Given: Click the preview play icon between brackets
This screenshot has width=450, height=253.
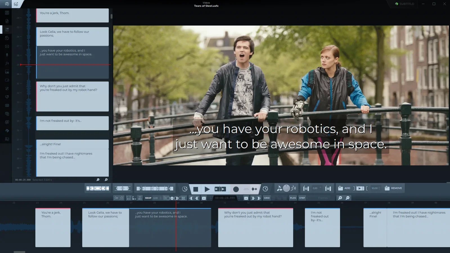Looking at the screenshot, I should click(x=360, y=188).
